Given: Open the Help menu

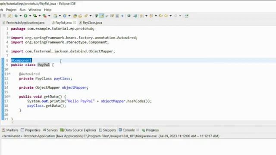Looking at the screenshot, I should pos(48,10).
